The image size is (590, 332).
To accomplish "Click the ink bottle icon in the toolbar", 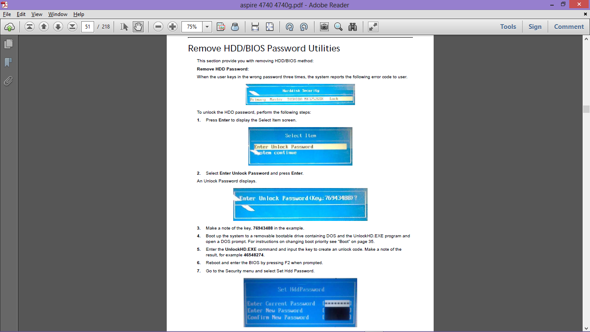I will point(235,27).
